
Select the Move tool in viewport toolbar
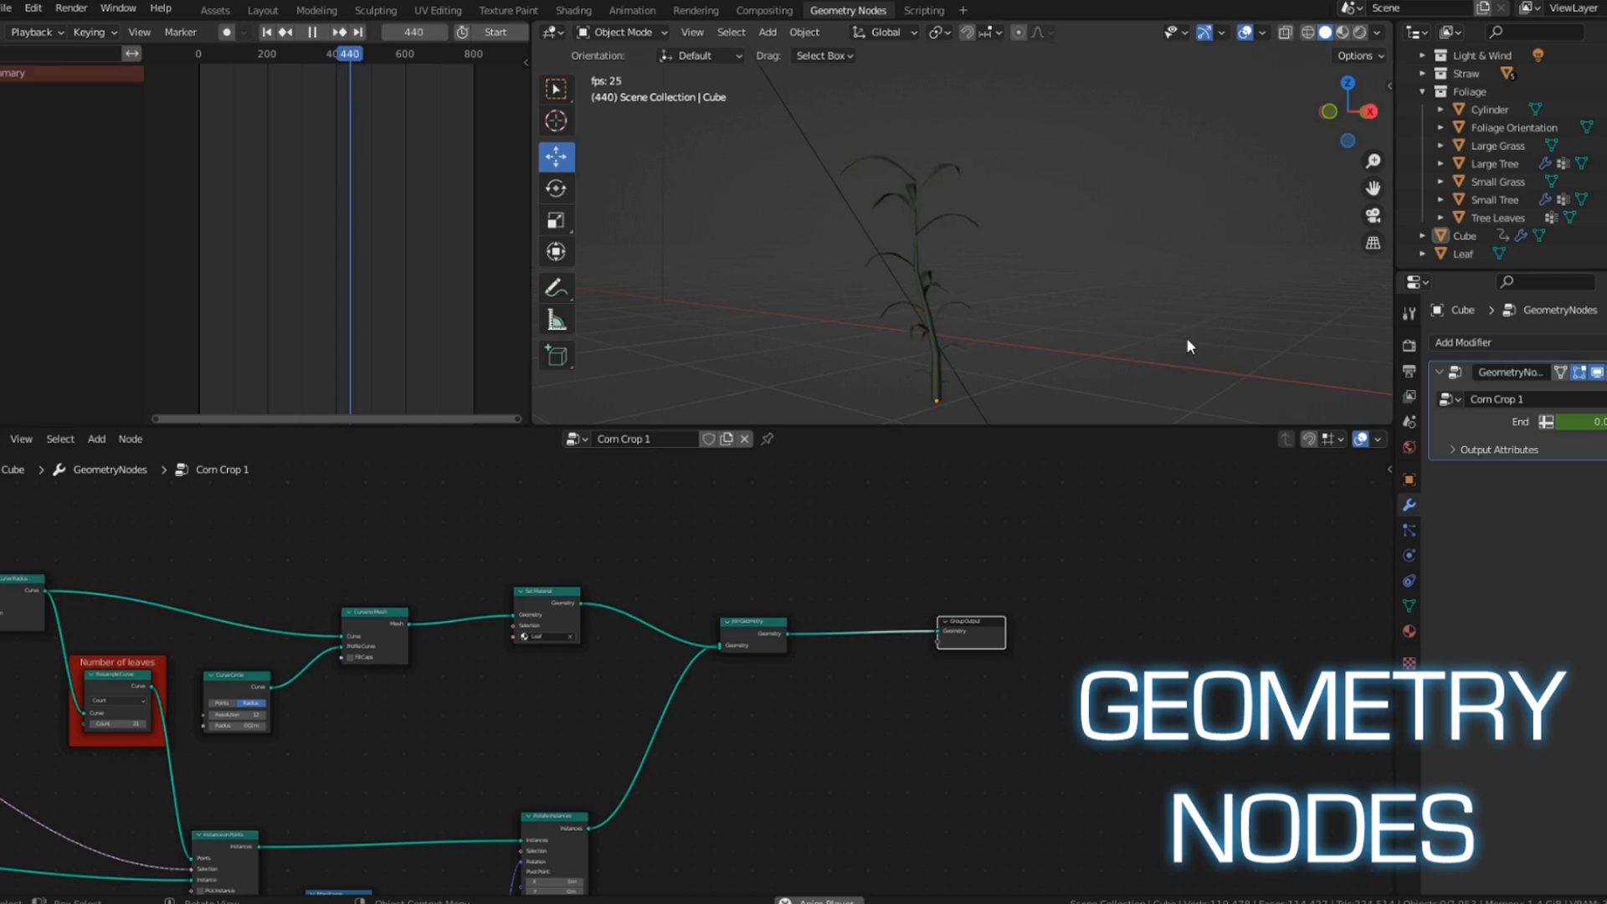tap(557, 157)
